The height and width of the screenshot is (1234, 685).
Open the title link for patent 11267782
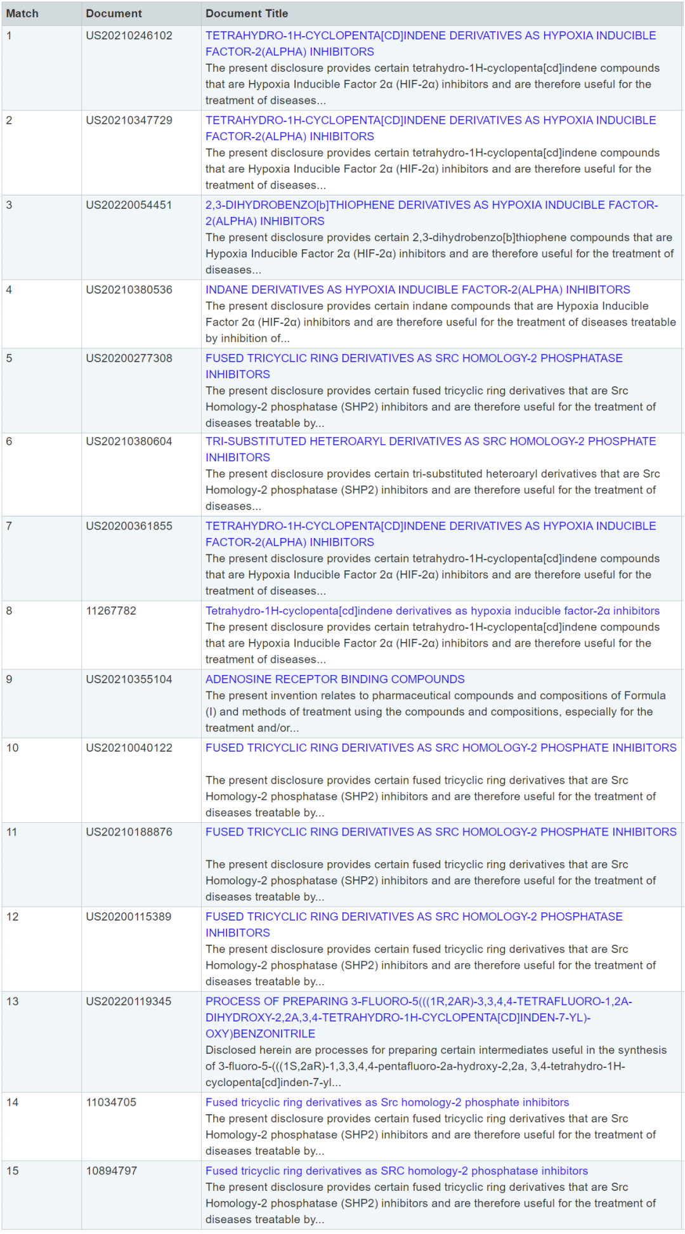click(433, 611)
